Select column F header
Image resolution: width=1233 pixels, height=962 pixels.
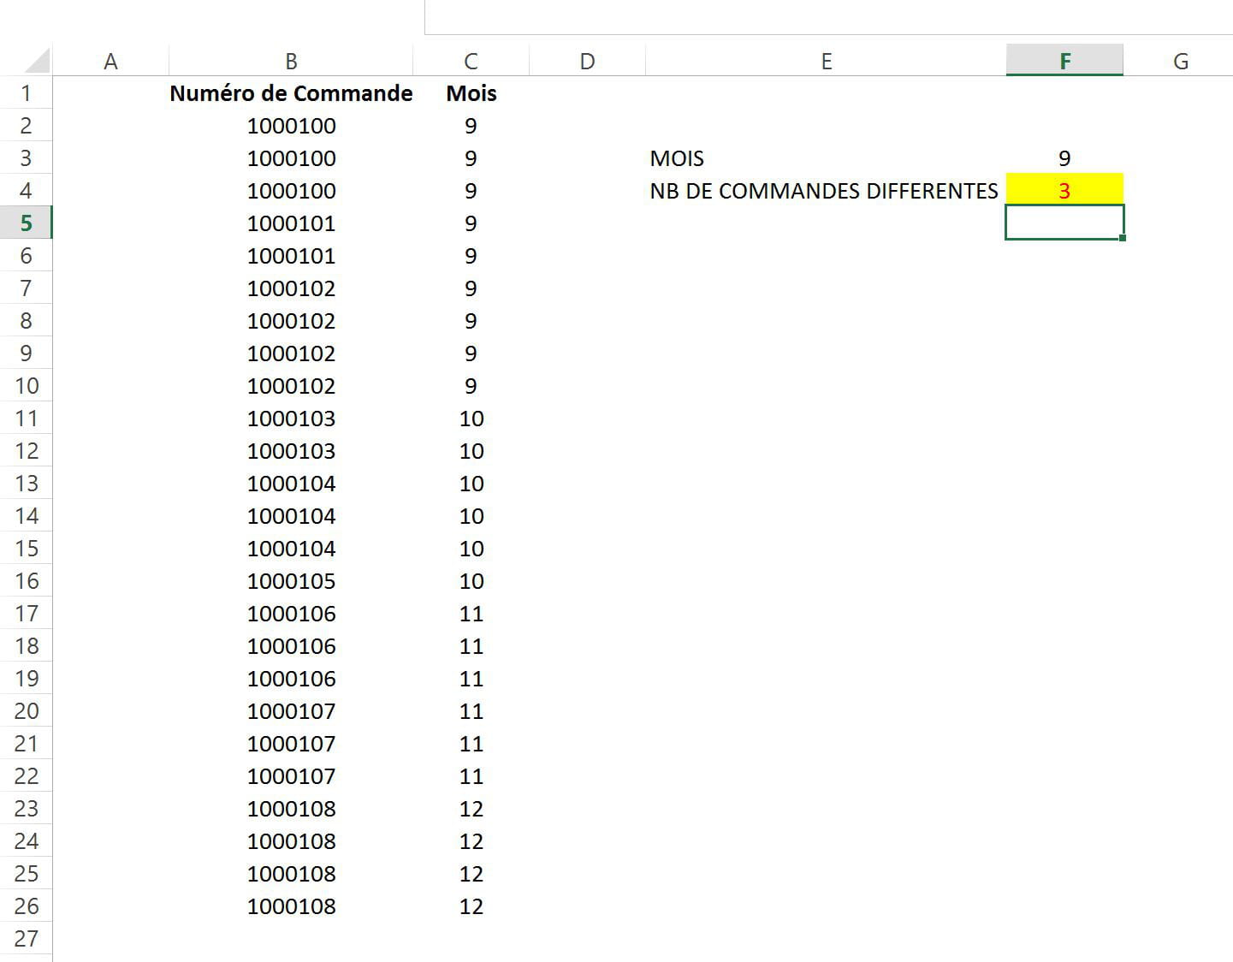1064,61
